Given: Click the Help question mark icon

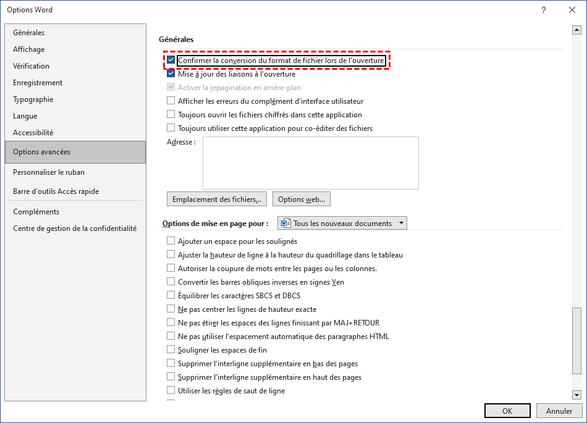Looking at the screenshot, I should pos(543,10).
